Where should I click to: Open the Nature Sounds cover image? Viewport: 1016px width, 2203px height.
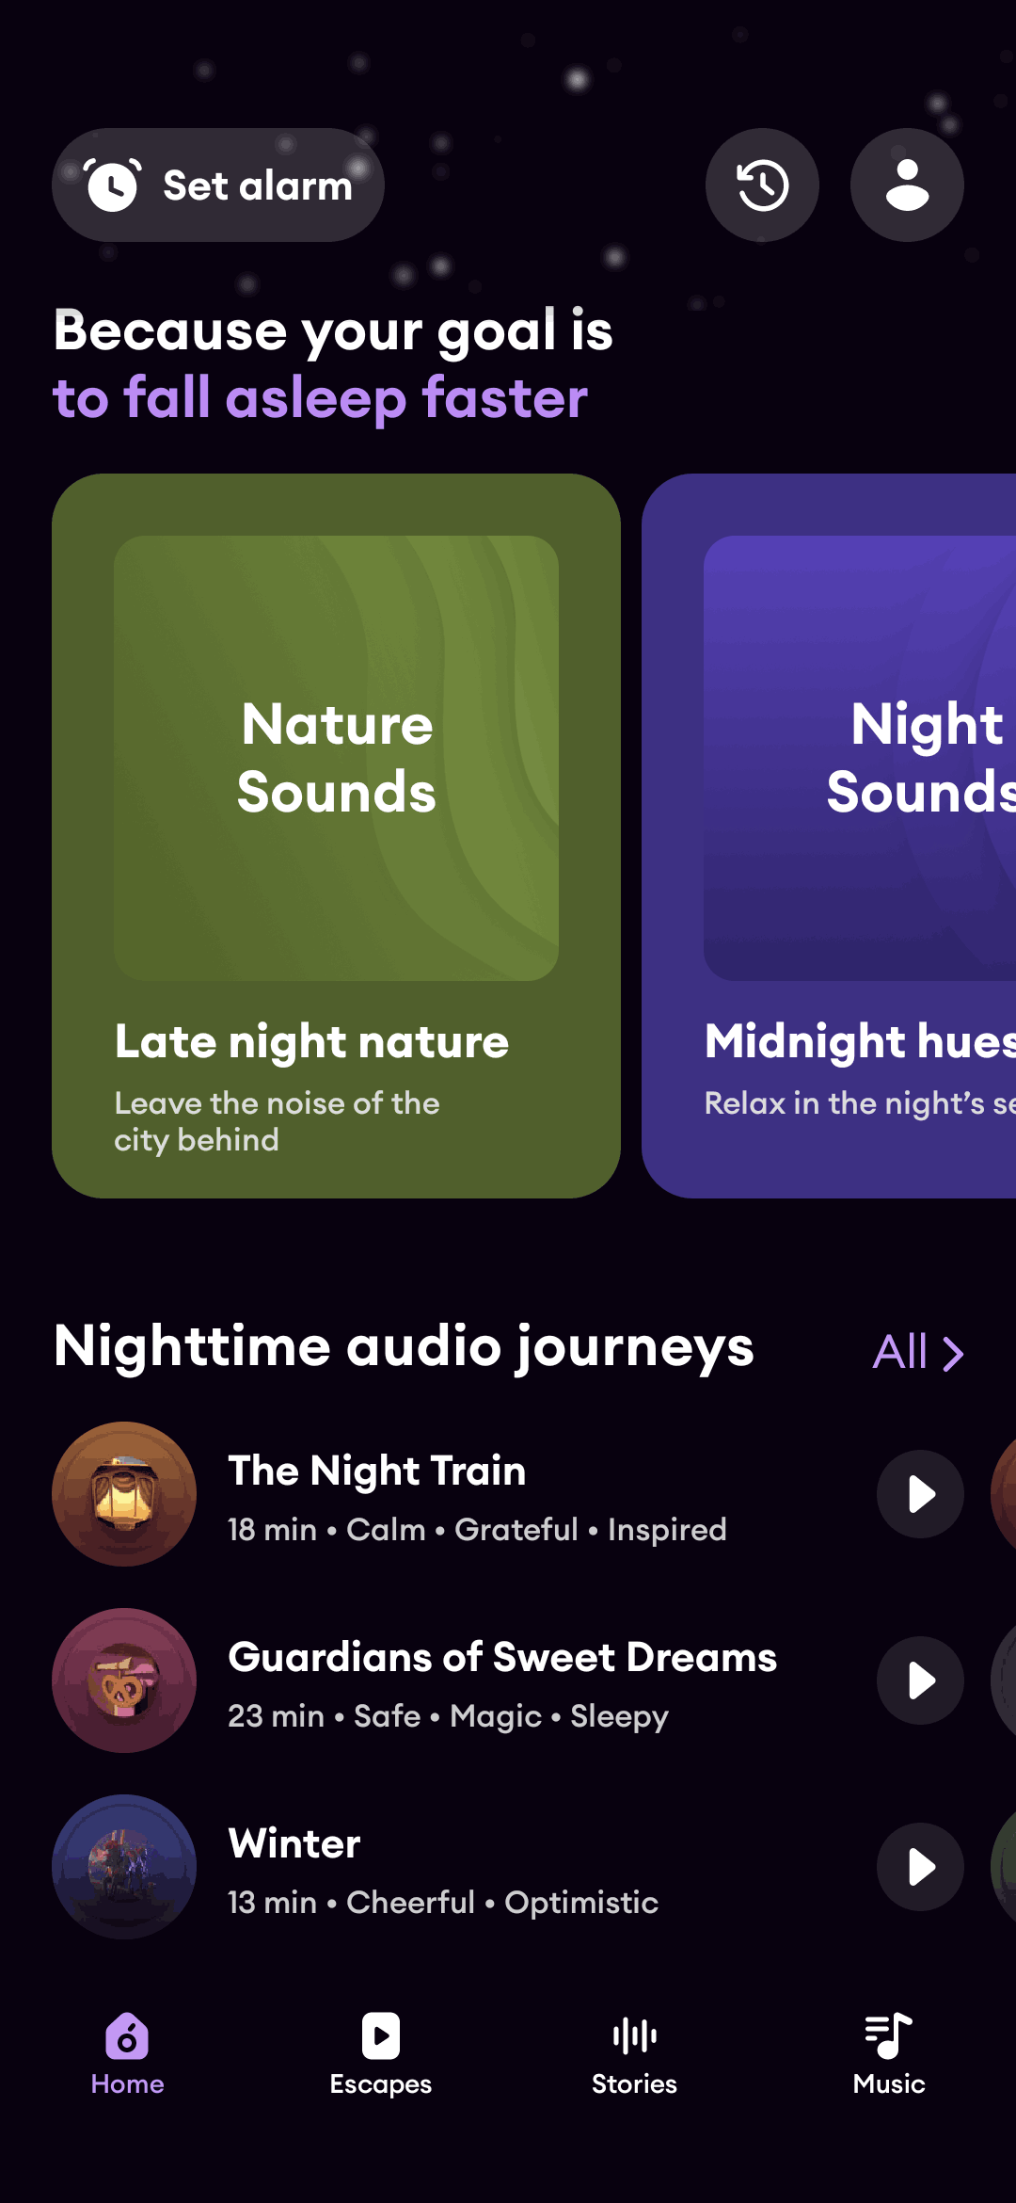coord(336,758)
